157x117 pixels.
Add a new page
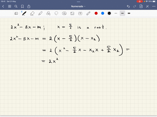coord(141,6)
